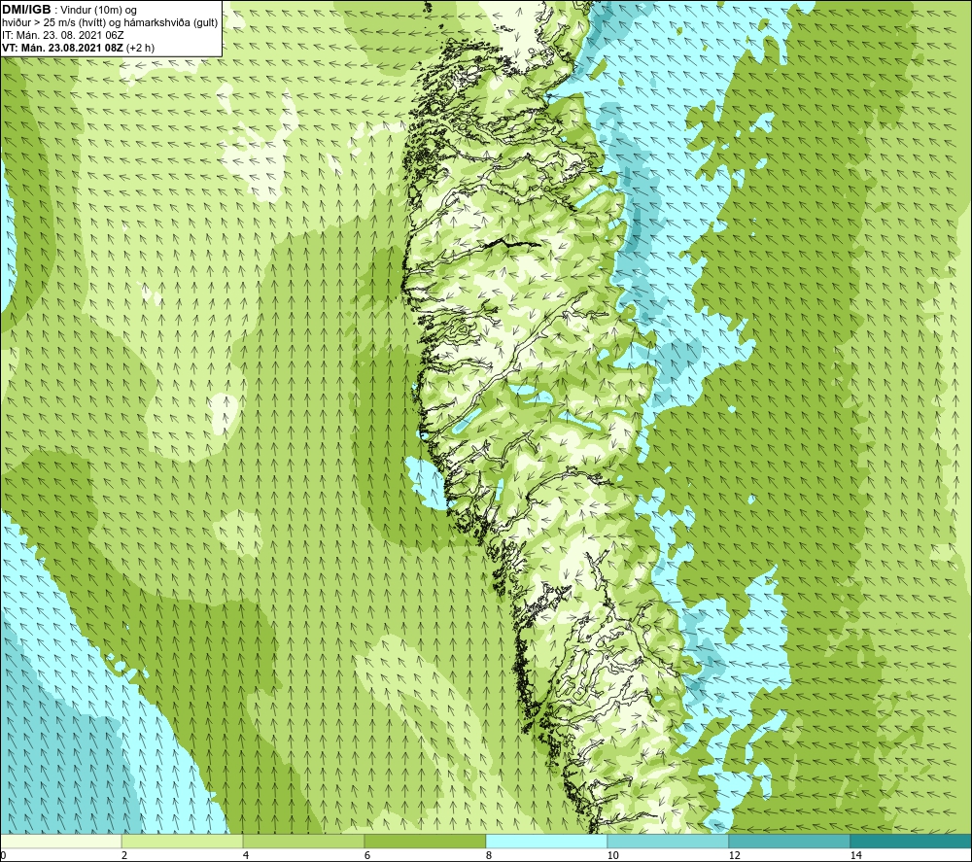This screenshot has height=862, width=972.
Task: Select the light cyan 8–10 m/s scale segment
Action: (546, 841)
